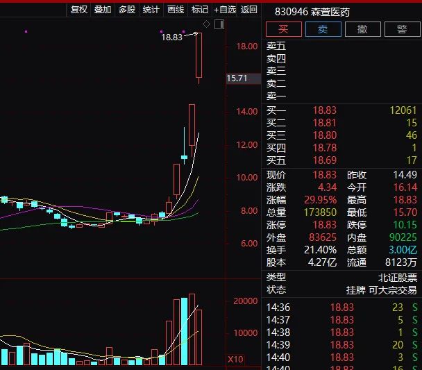Click the 最低 value 15.70
The height and width of the screenshot is (370, 422).
[x=405, y=212]
